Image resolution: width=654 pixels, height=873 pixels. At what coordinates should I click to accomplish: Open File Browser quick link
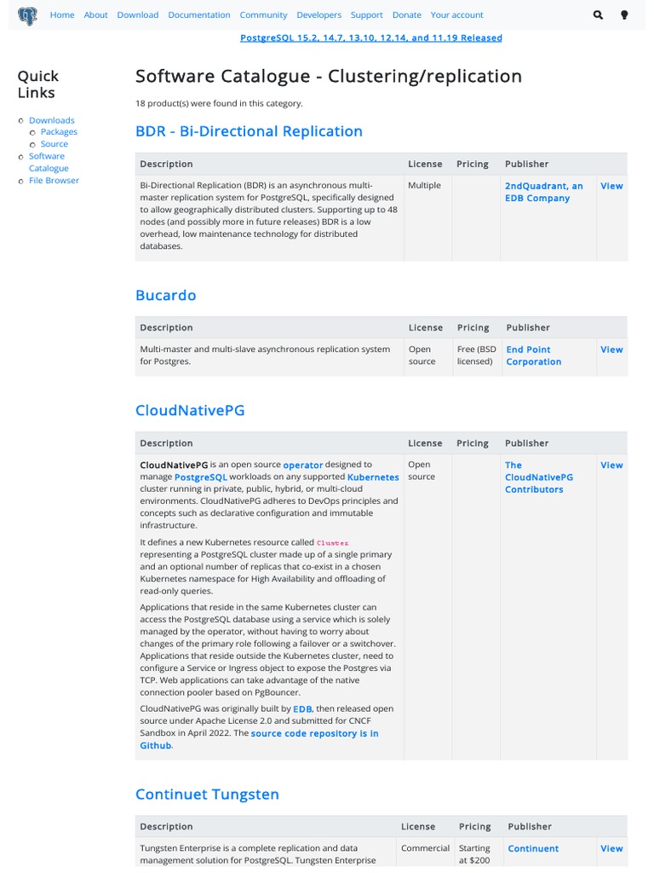pos(54,181)
